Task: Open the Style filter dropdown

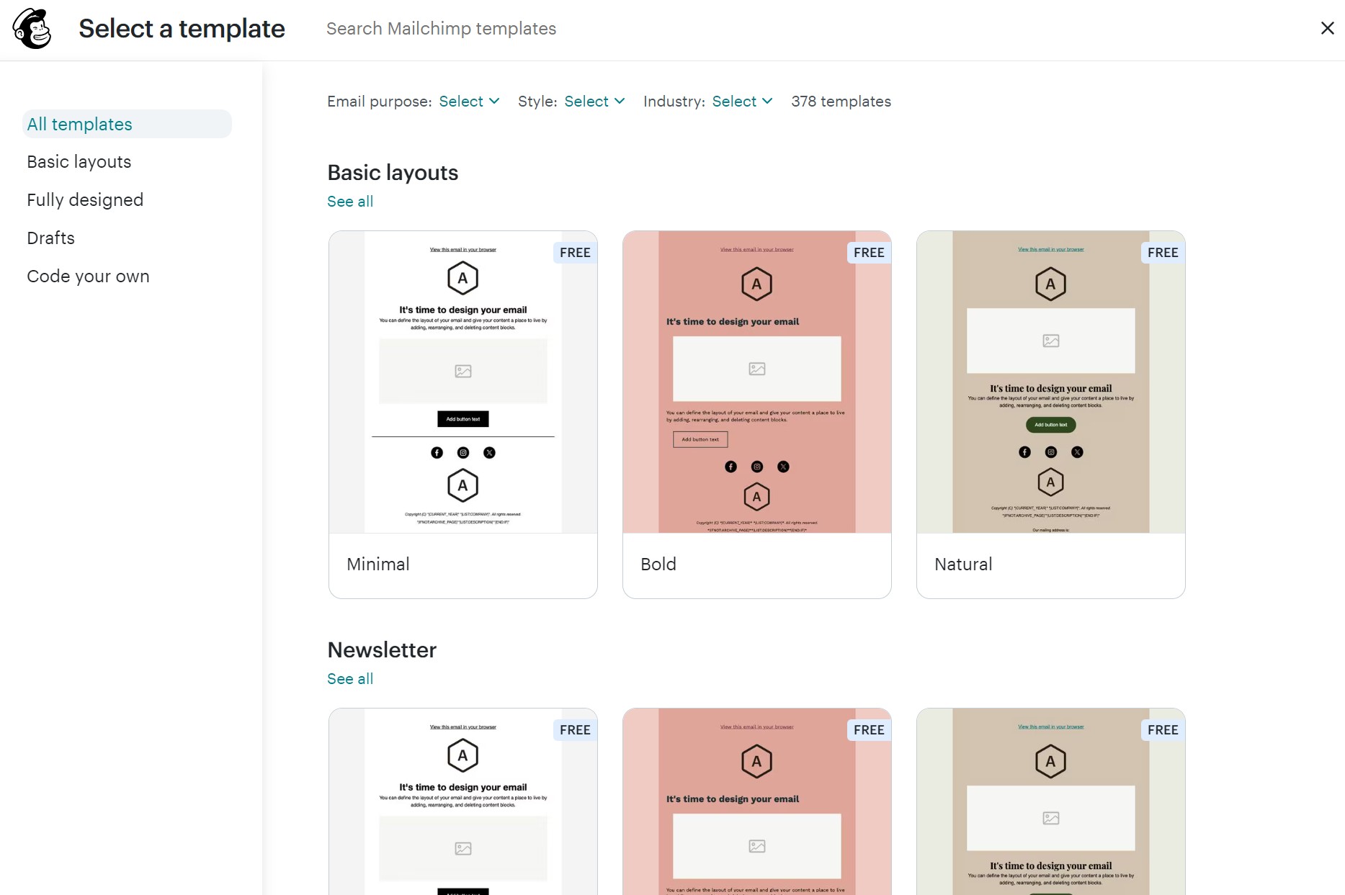Action: [594, 101]
